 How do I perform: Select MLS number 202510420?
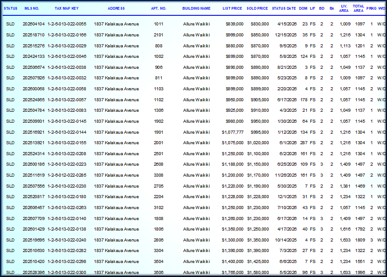coord(34,262)
